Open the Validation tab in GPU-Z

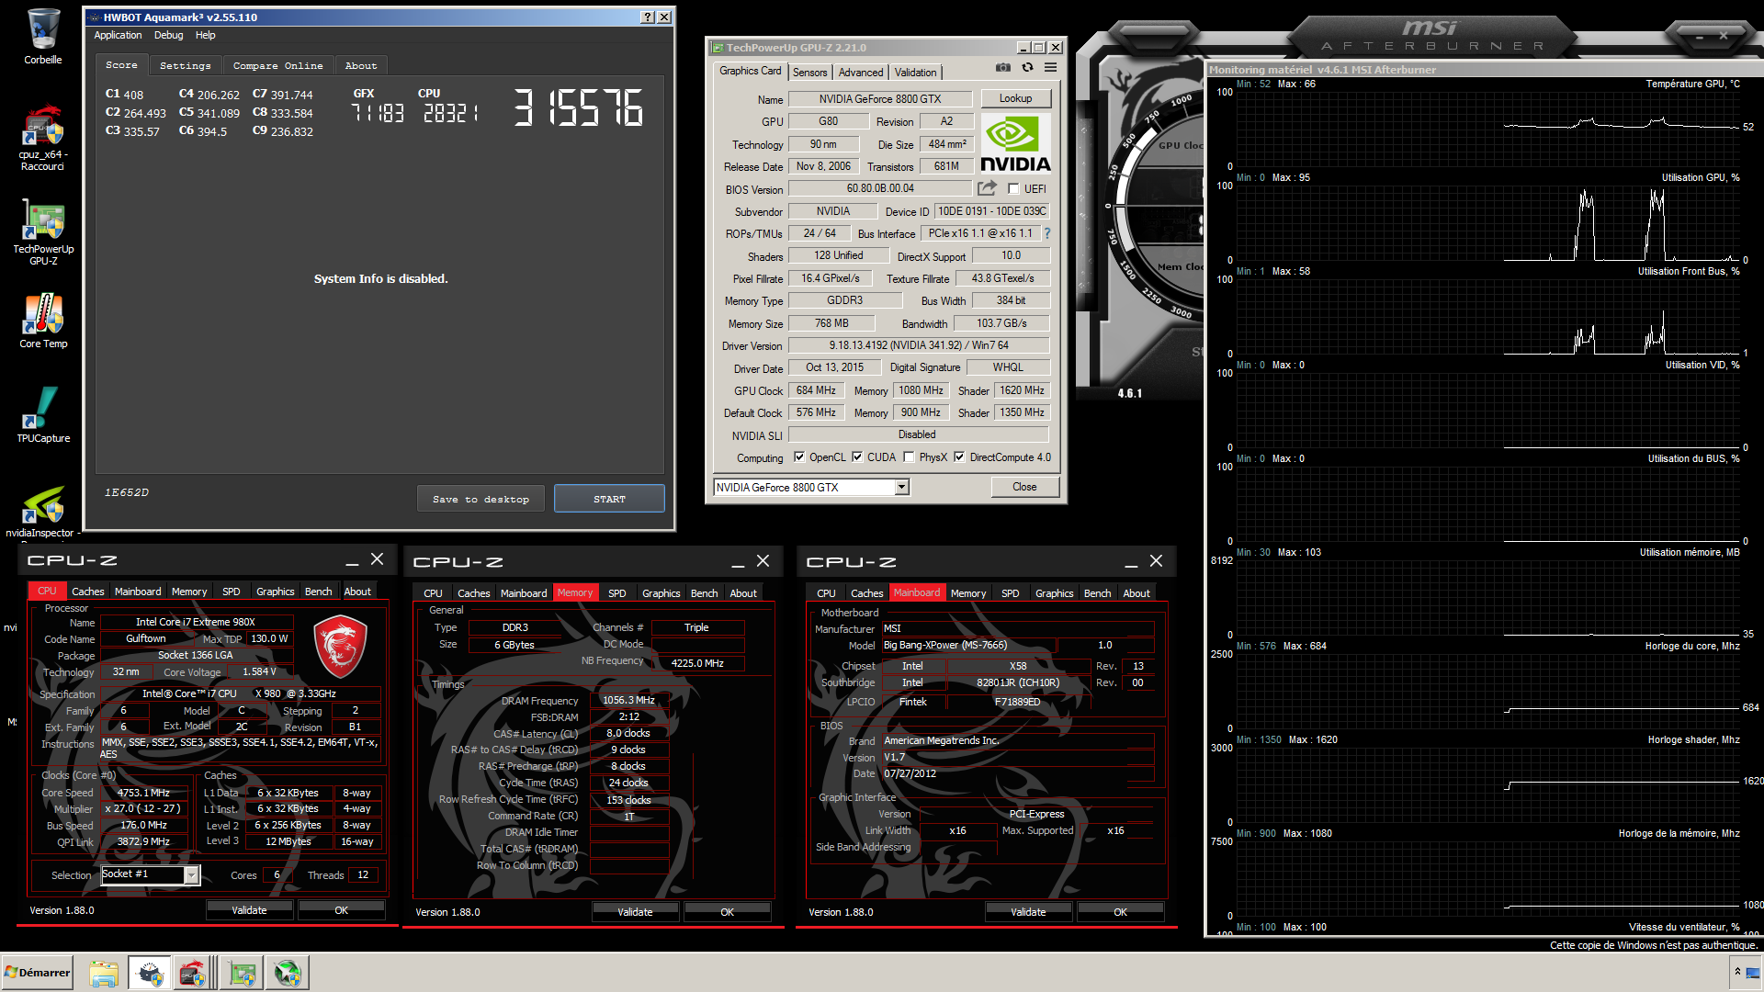click(x=916, y=73)
